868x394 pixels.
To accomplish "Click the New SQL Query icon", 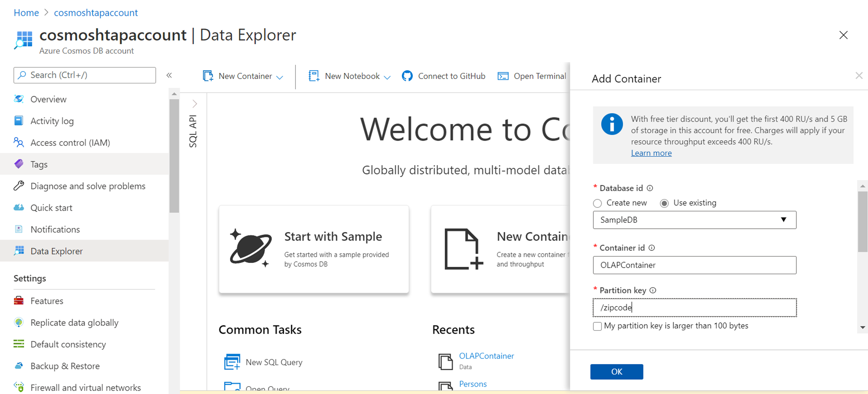I will tap(232, 362).
